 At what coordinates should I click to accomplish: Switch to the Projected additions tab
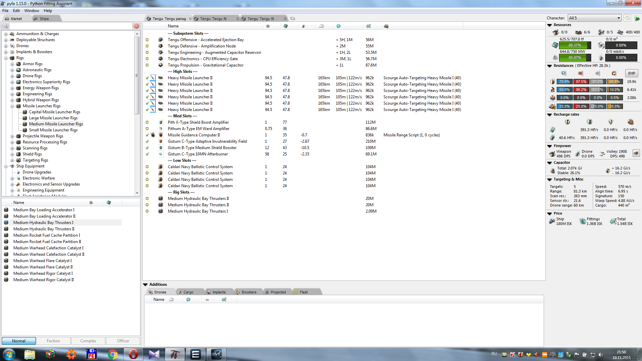(x=278, y=292)
